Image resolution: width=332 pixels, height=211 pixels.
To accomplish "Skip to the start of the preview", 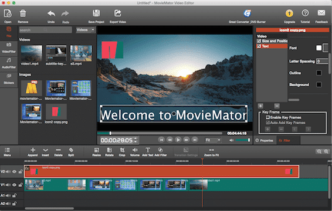I will point(161,140).
